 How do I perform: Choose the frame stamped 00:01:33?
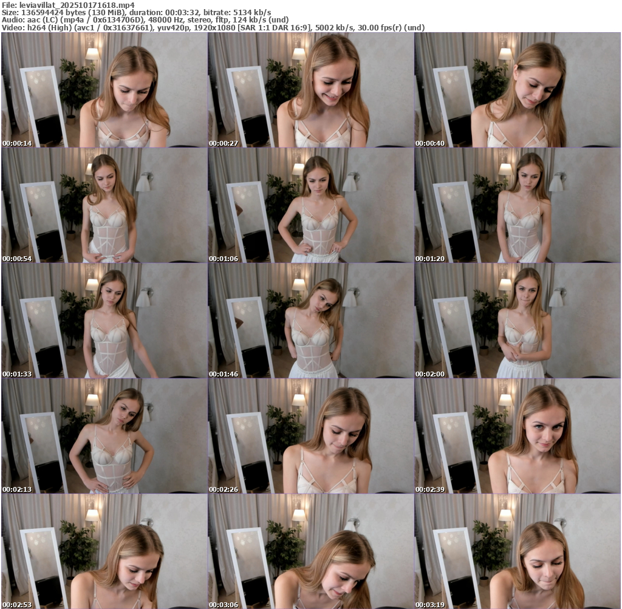pos(104,321)
